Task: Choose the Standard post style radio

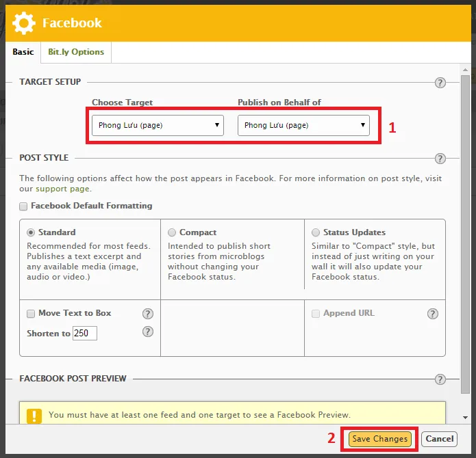Action: click(31, 232)
